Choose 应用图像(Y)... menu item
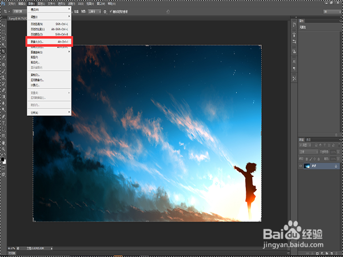The width and height of the screenshot is (343, 257). (x=49, y=80)
